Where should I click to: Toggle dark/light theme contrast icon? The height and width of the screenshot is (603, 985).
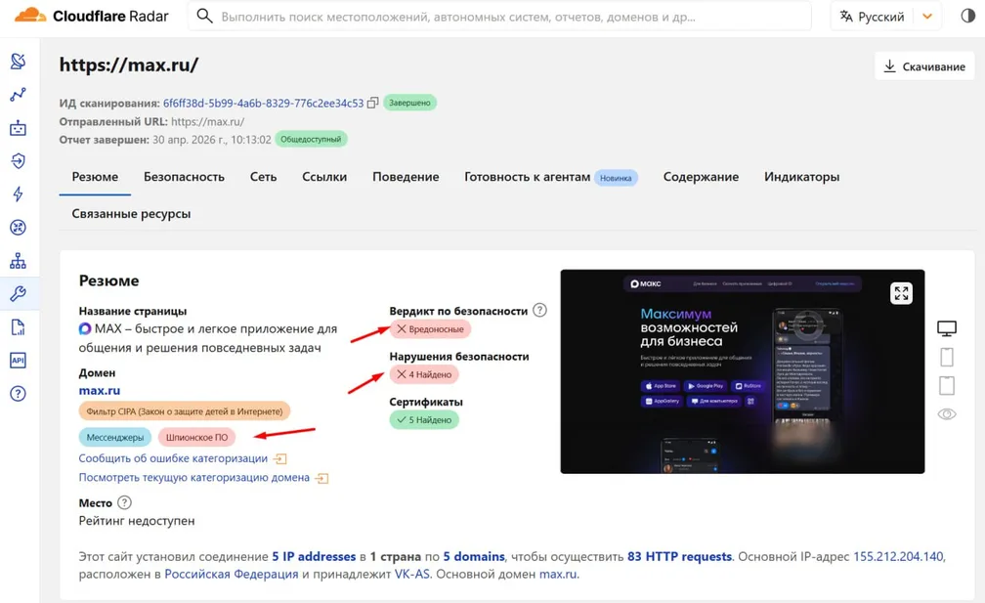(x=968, y=16)
